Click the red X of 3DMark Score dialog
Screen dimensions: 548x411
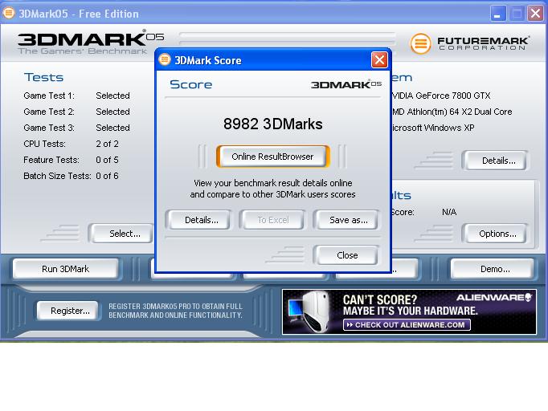[379, 60]
